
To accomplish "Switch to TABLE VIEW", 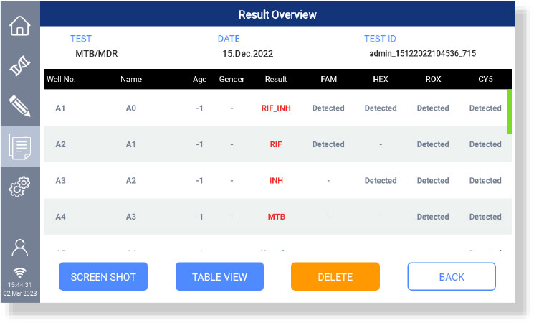I will pyautogui.click(x=219, y=276).
